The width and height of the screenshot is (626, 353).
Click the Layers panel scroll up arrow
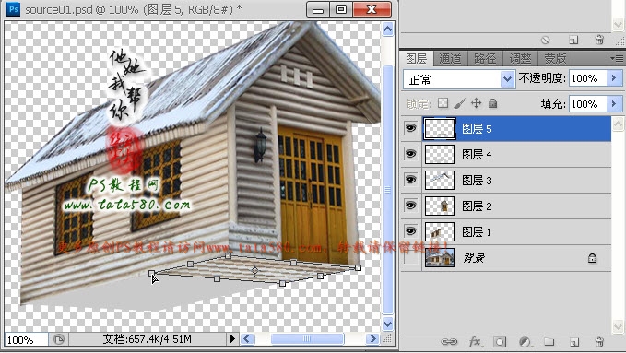point(618,124)
